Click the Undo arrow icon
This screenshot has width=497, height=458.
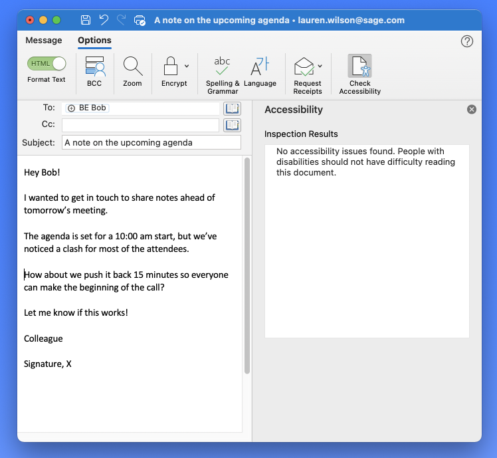point(104,20)
